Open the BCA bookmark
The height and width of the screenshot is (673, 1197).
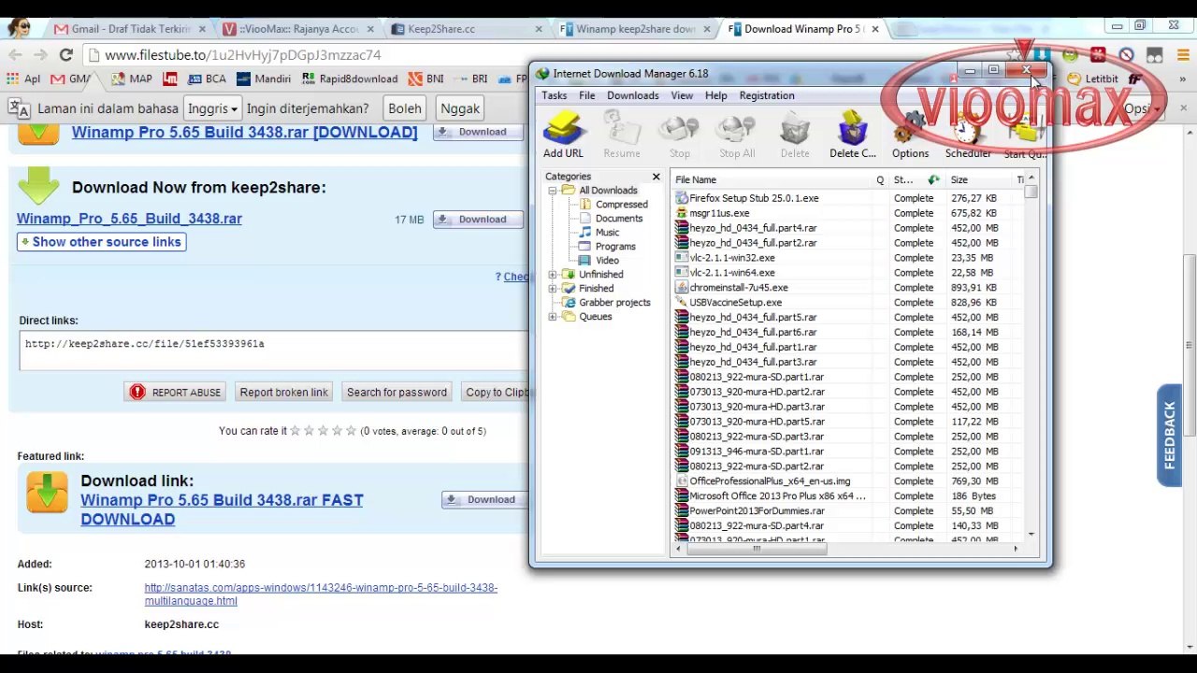207,79
